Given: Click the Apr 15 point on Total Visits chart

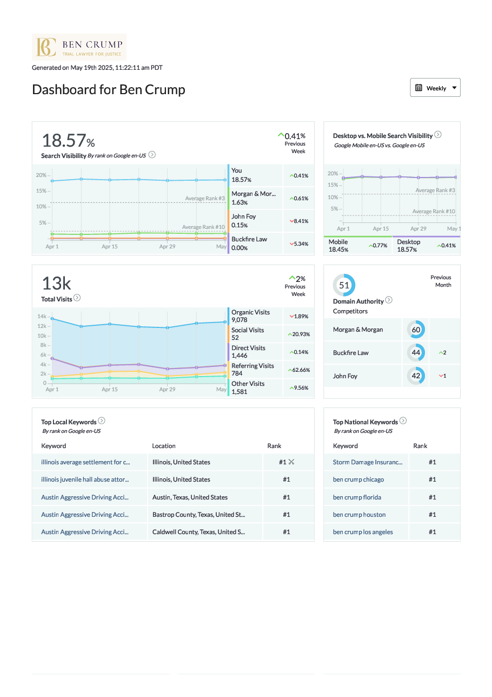Looking at the screenshot, I should click(x=110, y=324).
